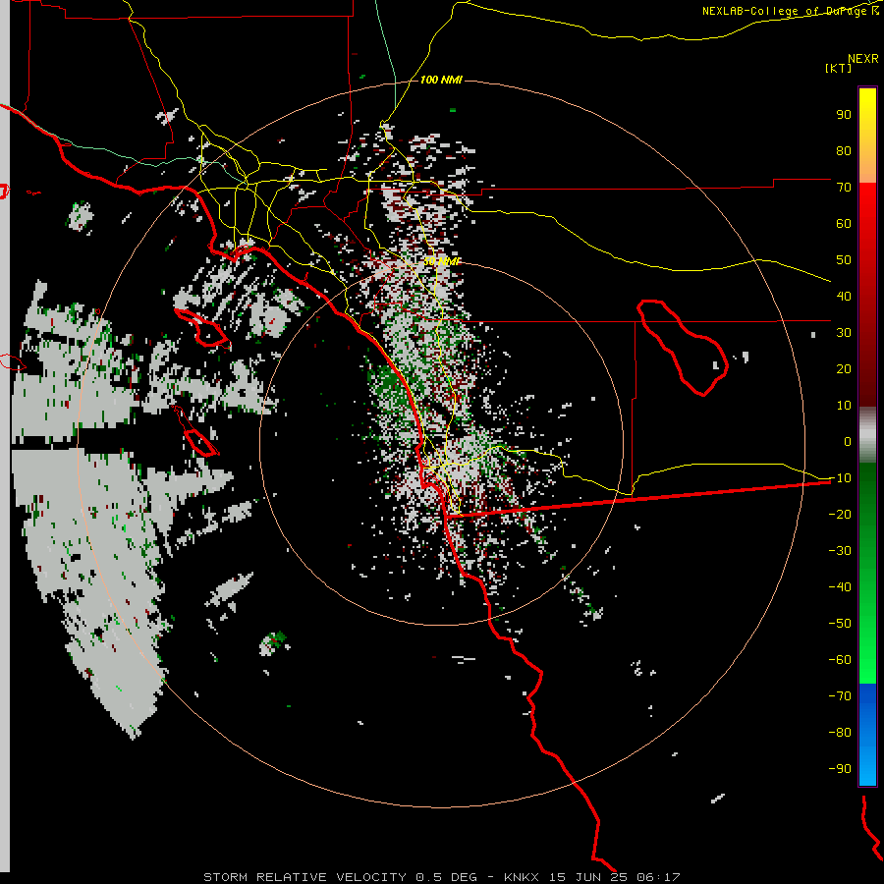Click the -20 value on velocity scale
The height and width of the screenshot is (884, 884).
point(840,515)
